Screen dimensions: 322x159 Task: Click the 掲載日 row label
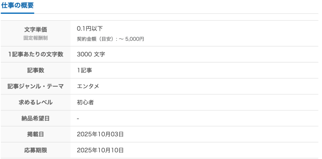point(36,134)
